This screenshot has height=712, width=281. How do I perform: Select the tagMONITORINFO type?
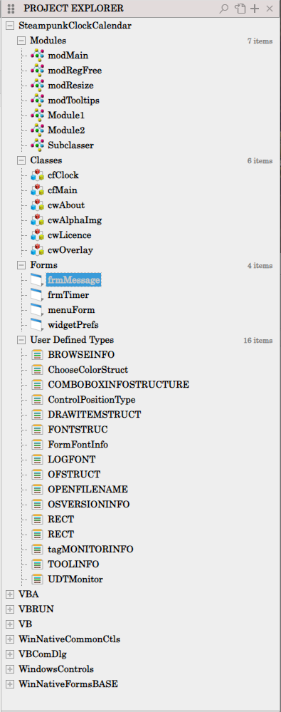pyautogui.click(x=90, y=550)
